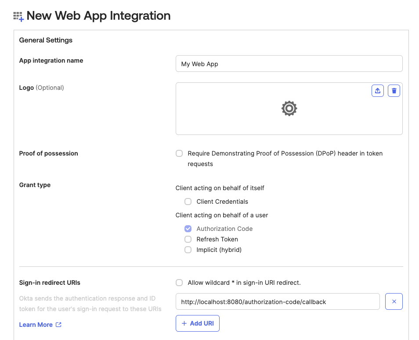Focus the App integration name field
Image resolution: width=419 pixels, height=340 pixels.
point(289,64)
